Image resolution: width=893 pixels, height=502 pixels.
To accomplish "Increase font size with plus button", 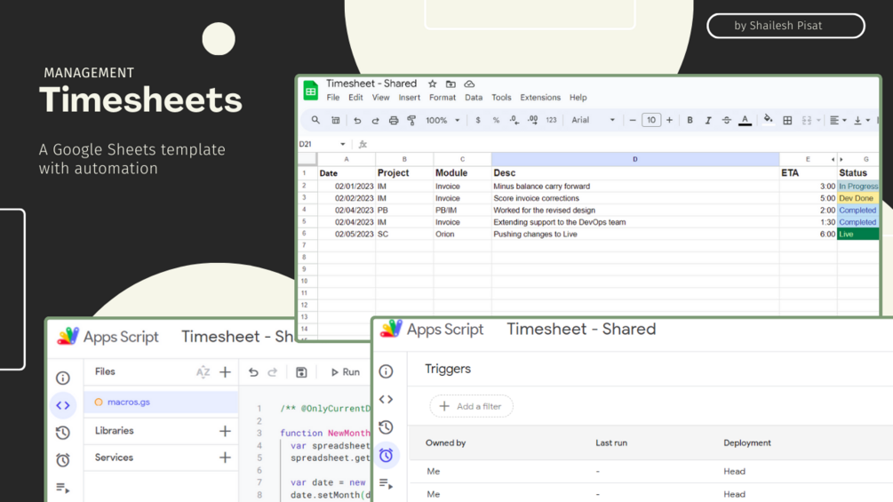I will (669, 120).
